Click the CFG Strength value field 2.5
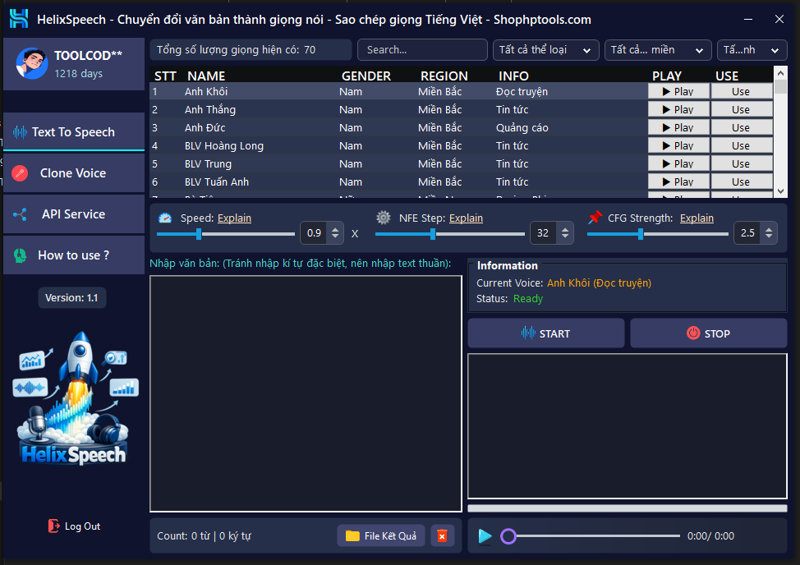Viewport: 800px width, 565px height. [x=747, y=233]
